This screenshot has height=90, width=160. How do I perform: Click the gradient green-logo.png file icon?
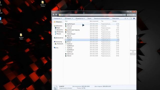(x=66, y=30)
